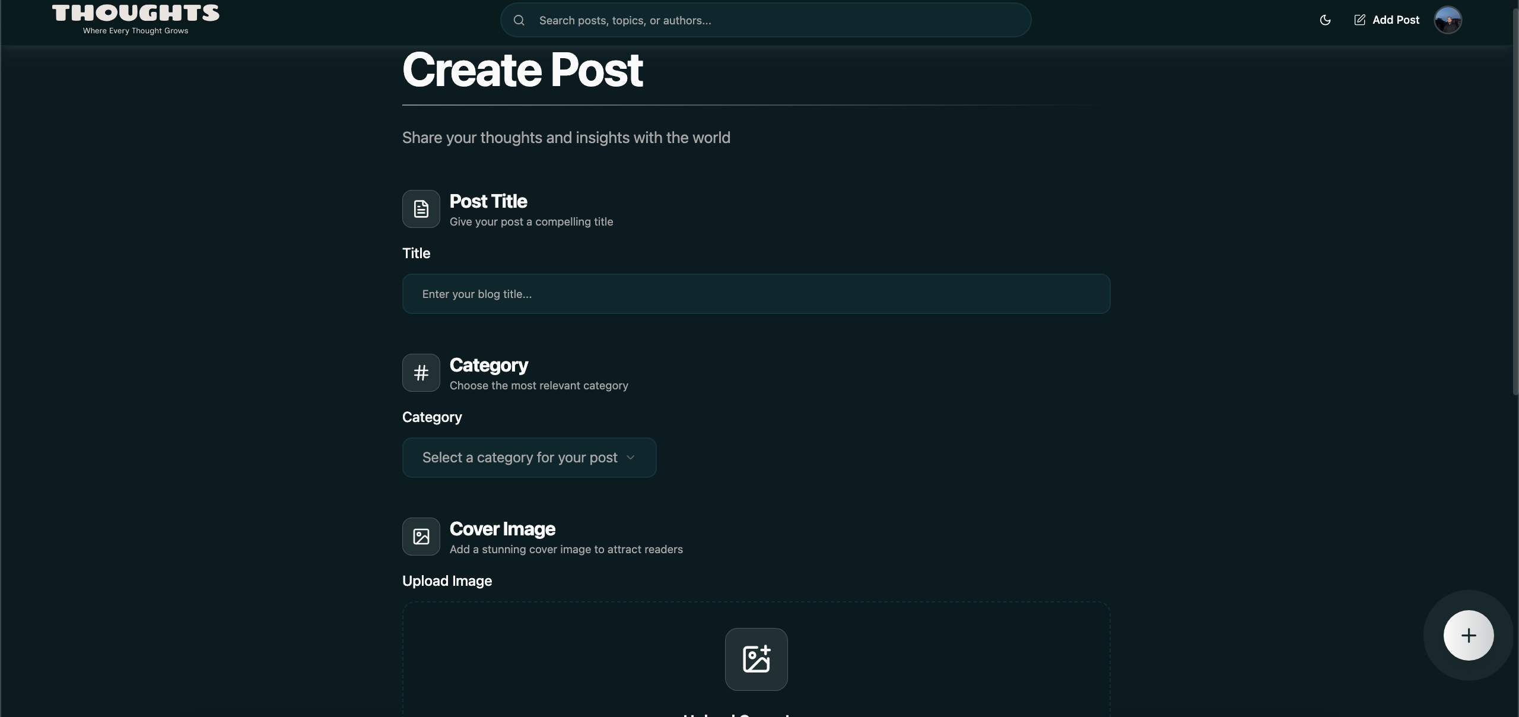Click the search magnifier icon

519,20
